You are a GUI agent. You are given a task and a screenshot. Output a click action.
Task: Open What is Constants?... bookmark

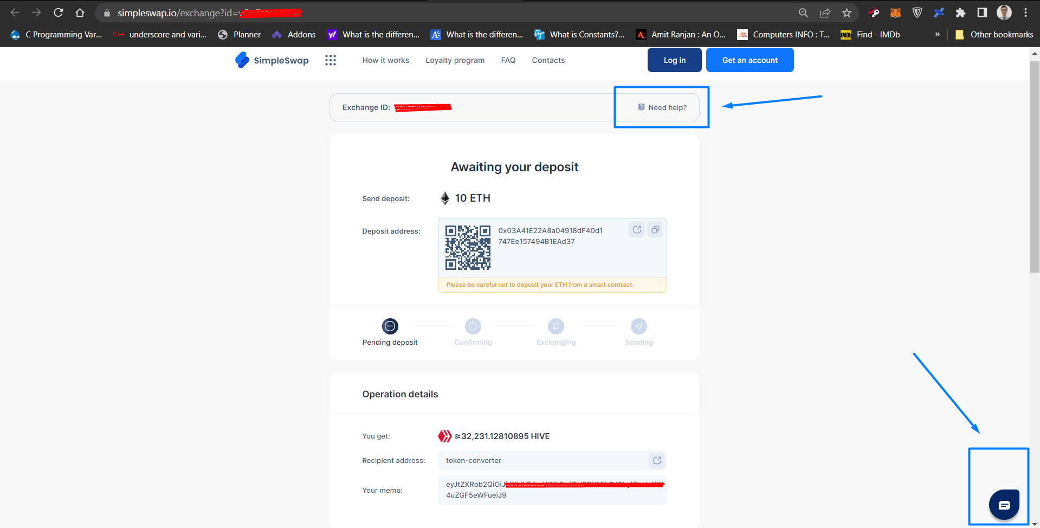coord(579,35)
